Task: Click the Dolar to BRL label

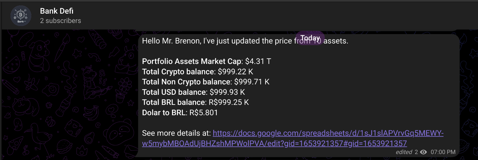Action: coord(165,113)
